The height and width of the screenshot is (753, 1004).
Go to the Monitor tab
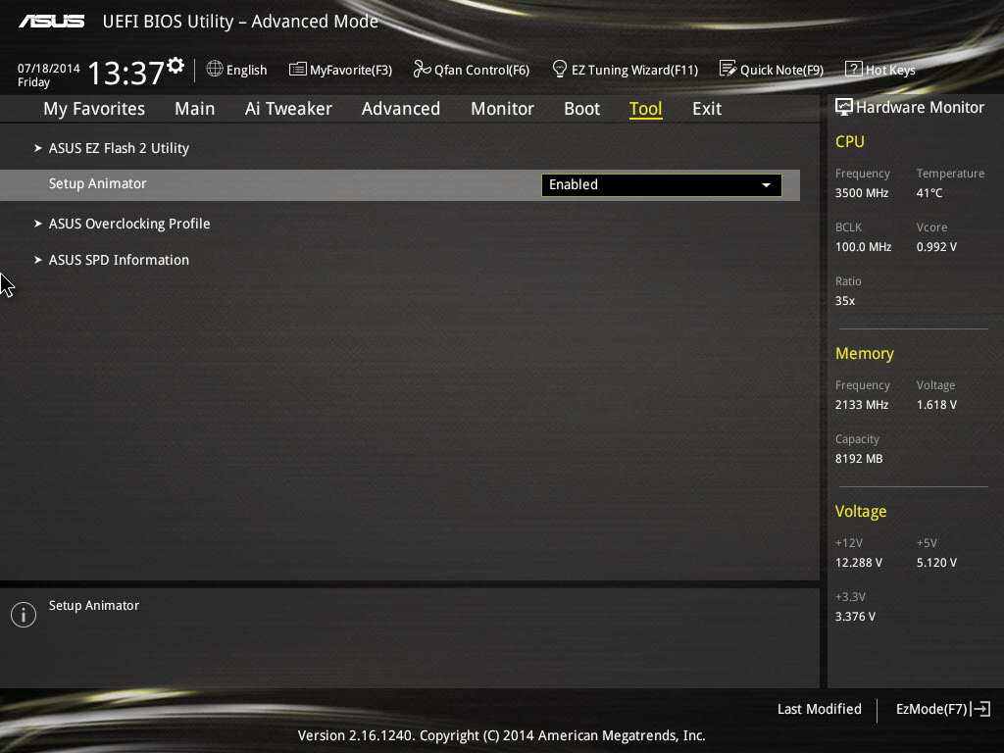[x=503, y=109]
